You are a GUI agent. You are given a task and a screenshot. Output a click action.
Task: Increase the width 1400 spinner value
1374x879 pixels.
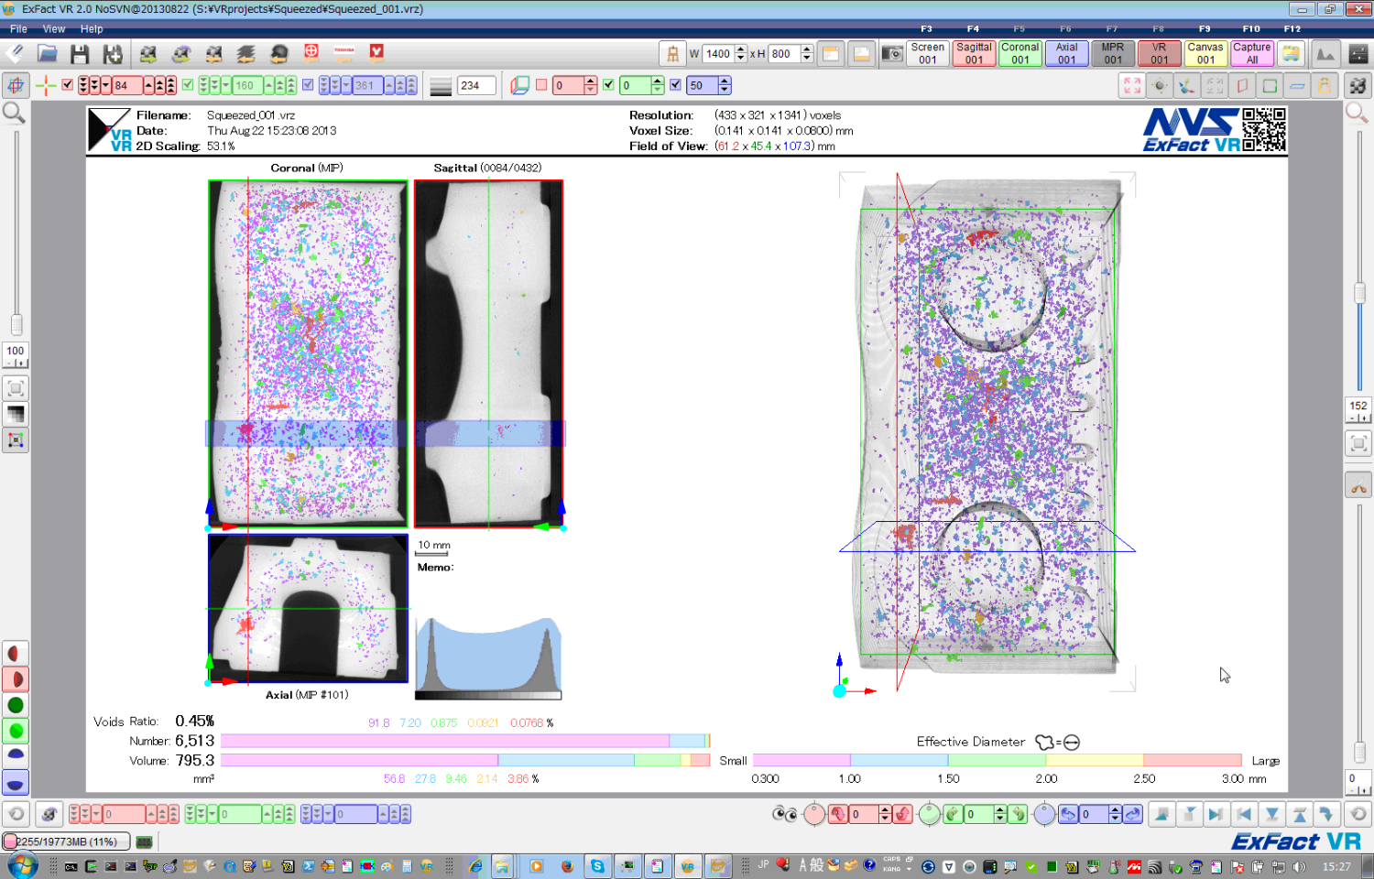[x=740, y=49]
